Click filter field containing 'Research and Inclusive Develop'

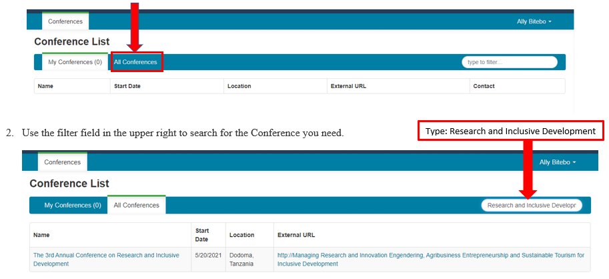[531, 205]
